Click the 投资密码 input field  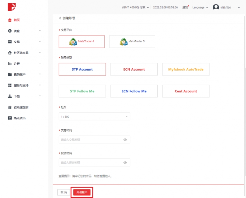click(94, 163)
